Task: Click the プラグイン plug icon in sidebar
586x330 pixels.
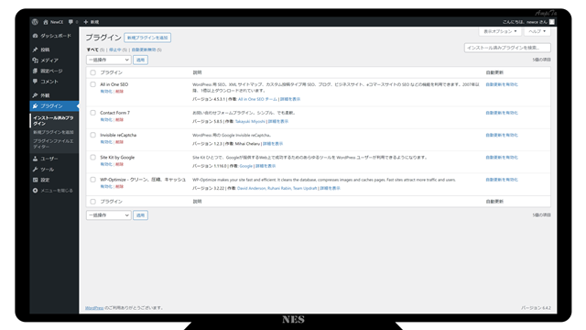Action: pyautogui.click(x=35, y=106)
